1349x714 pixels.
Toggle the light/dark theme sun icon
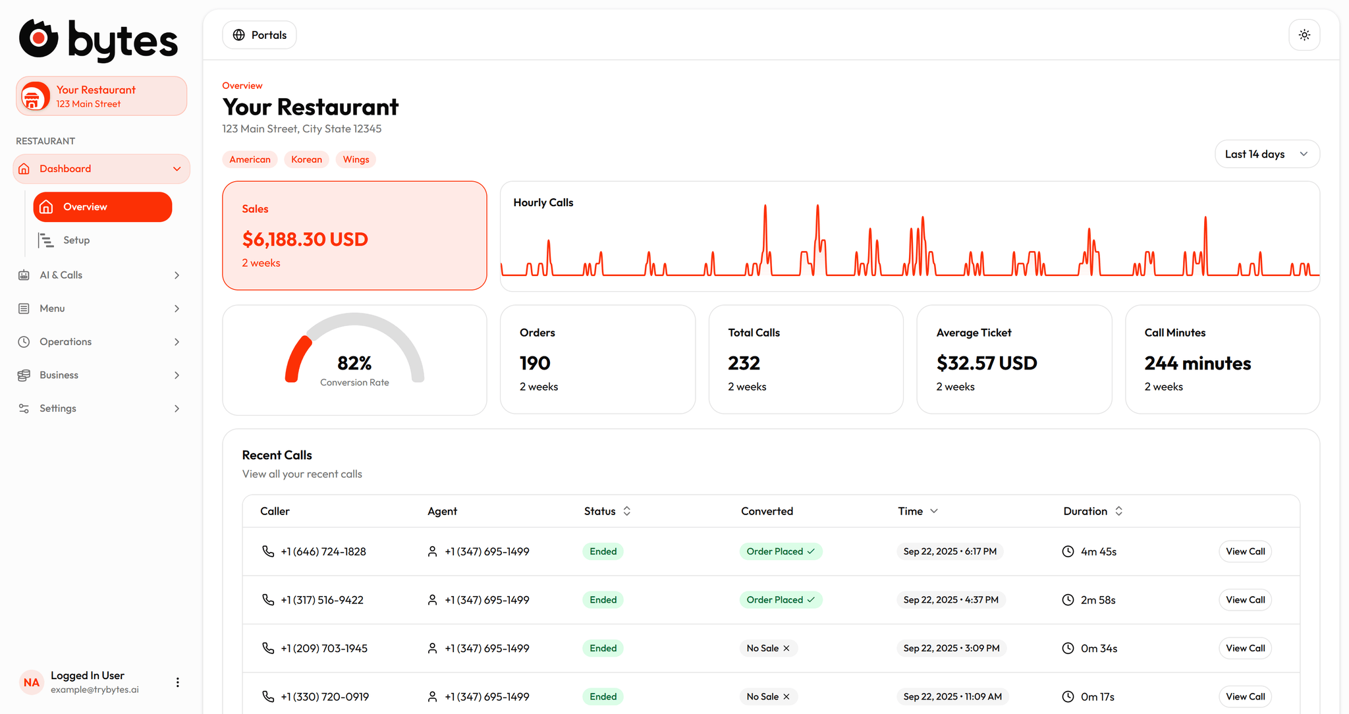(x=1304, y=35)
